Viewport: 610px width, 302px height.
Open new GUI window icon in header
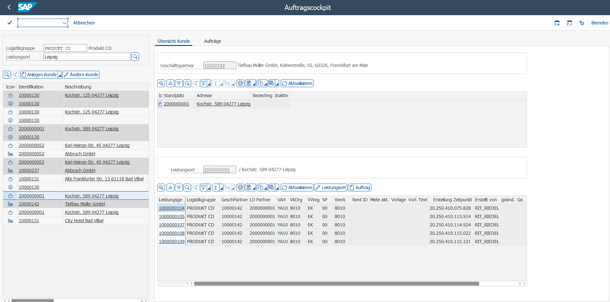click(557, 23)
